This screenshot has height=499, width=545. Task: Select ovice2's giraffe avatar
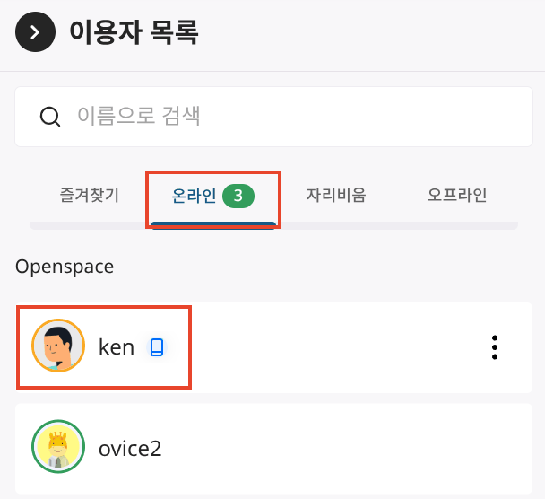tap(58, 446)
